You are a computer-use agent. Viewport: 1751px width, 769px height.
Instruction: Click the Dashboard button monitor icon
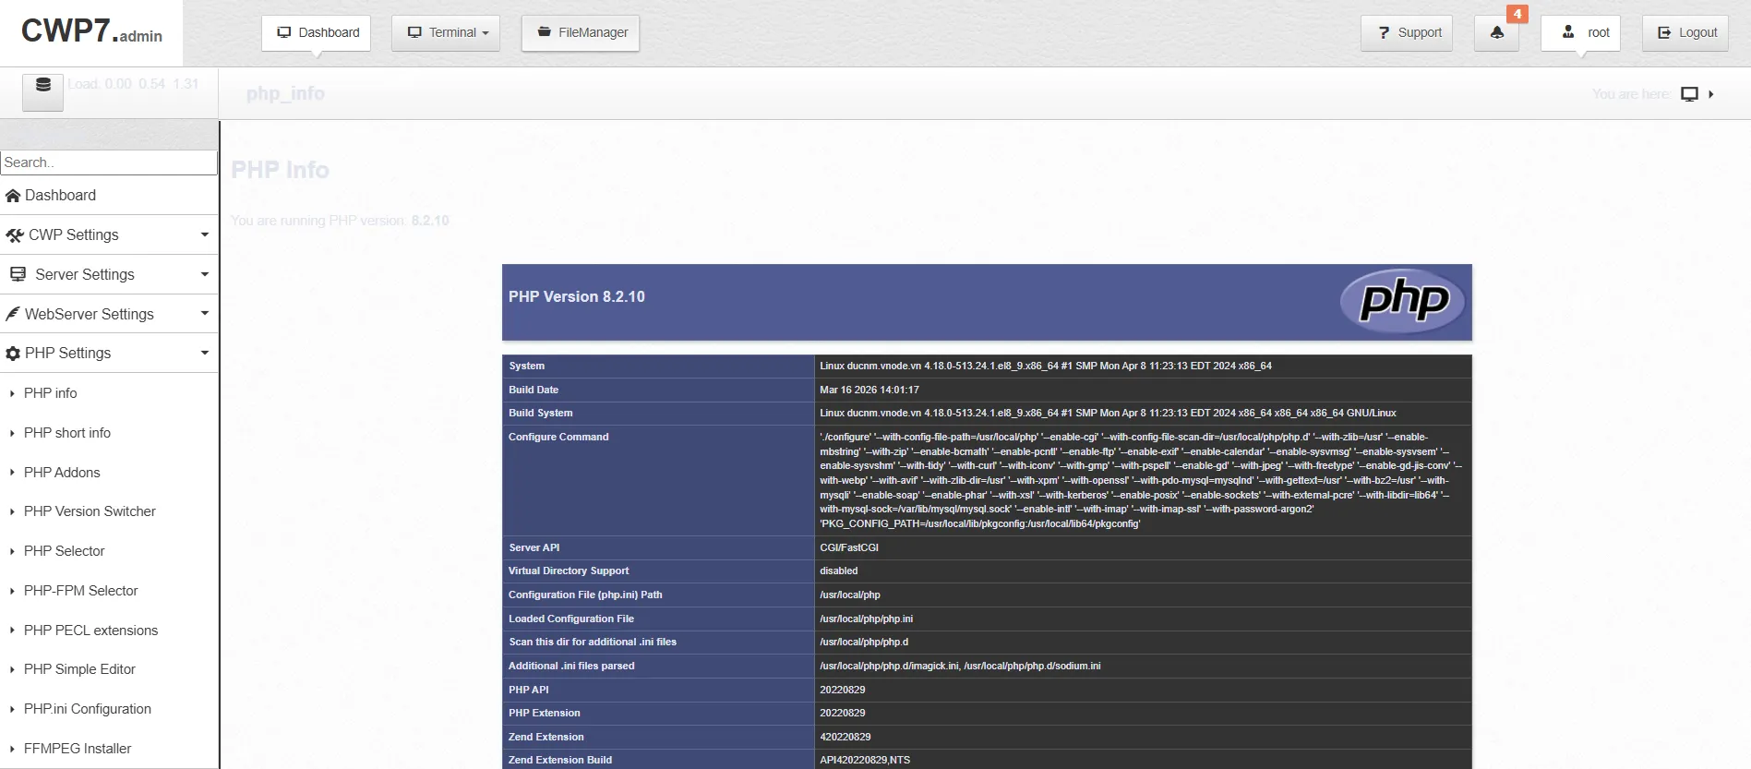tap(284, 32)
